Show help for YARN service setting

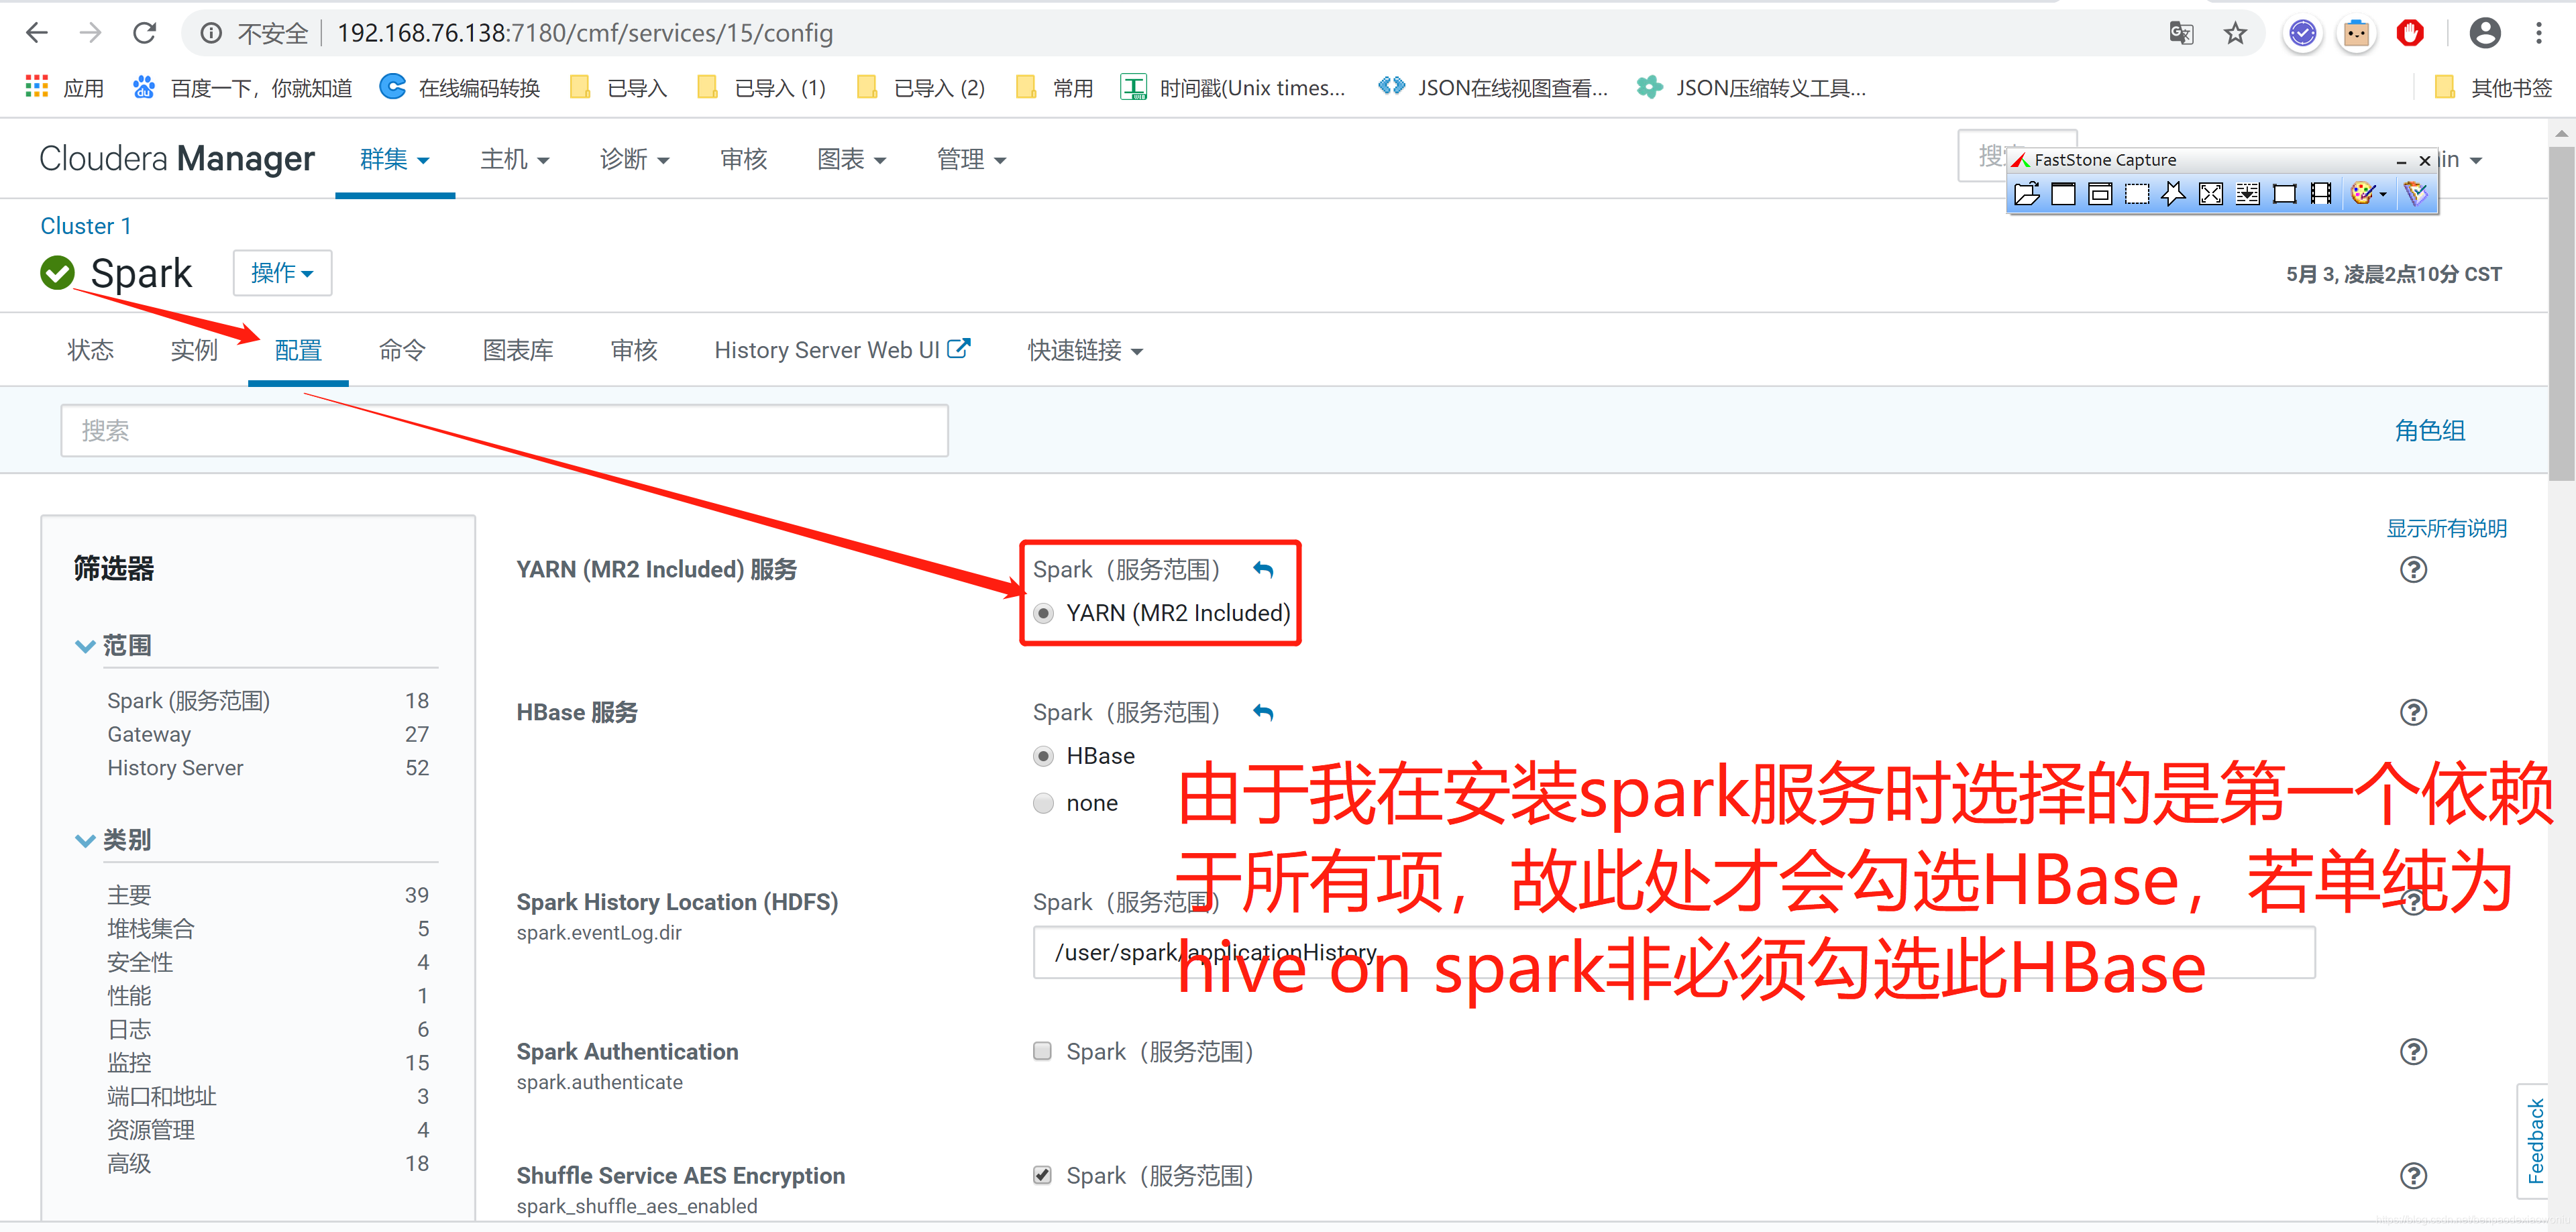click(x=2413, y=569)
